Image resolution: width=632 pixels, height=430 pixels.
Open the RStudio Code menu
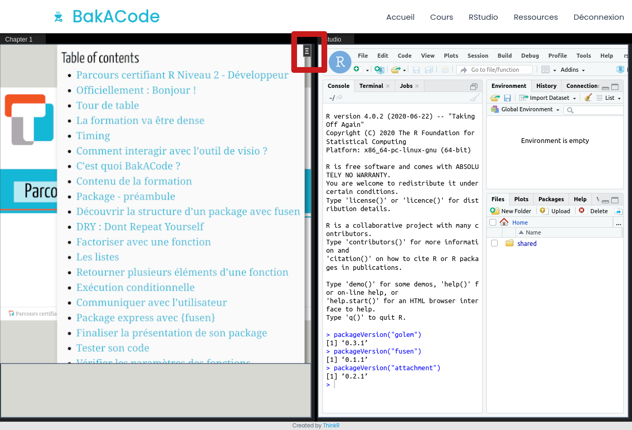pos(405,56)
